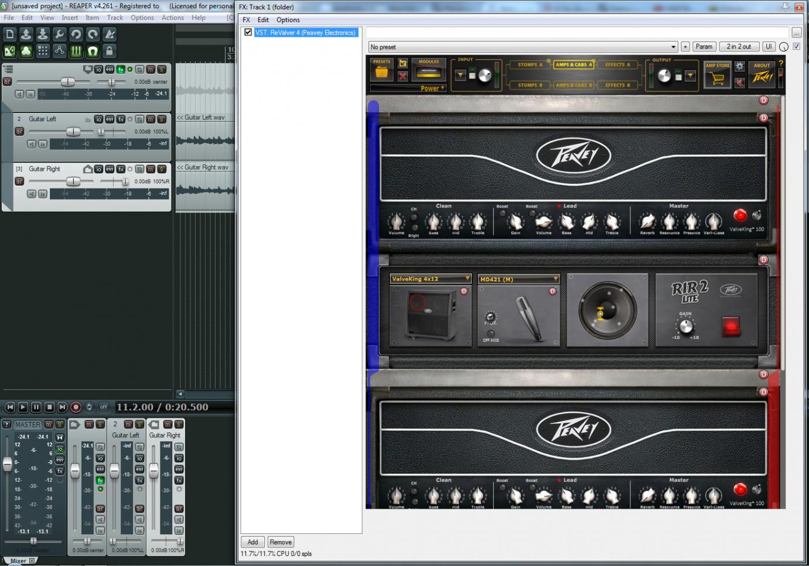The height and width of the screenshot is (566, 809).
Task: Open the ReValver Input dropdown arrow
Action: (x=460, y=75)
